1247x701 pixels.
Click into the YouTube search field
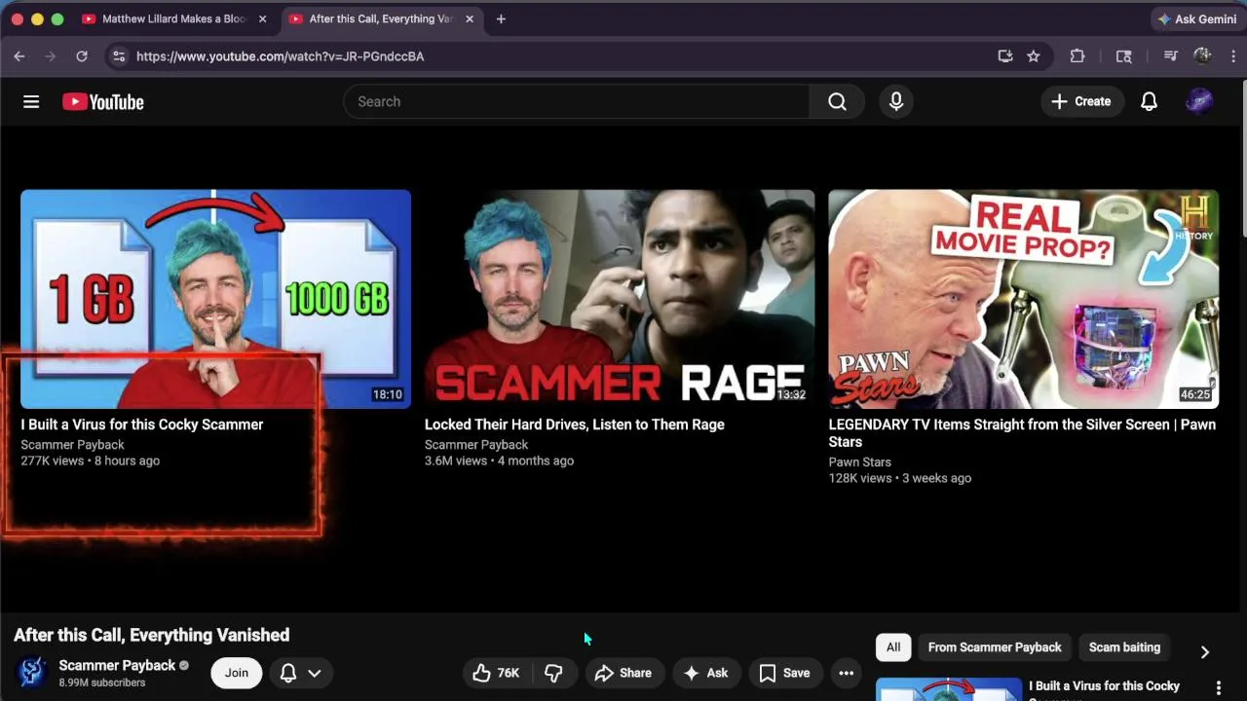(x=577, y=101)
